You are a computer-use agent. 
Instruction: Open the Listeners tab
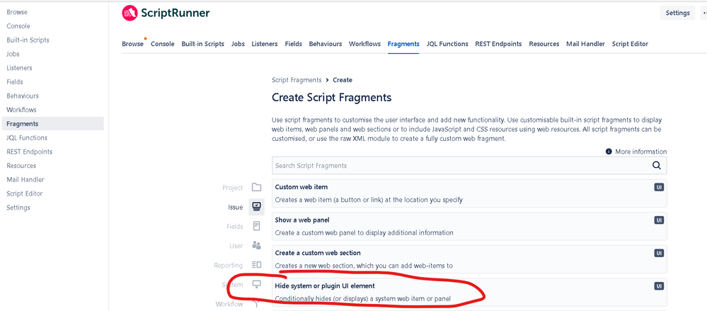point(265,44)
